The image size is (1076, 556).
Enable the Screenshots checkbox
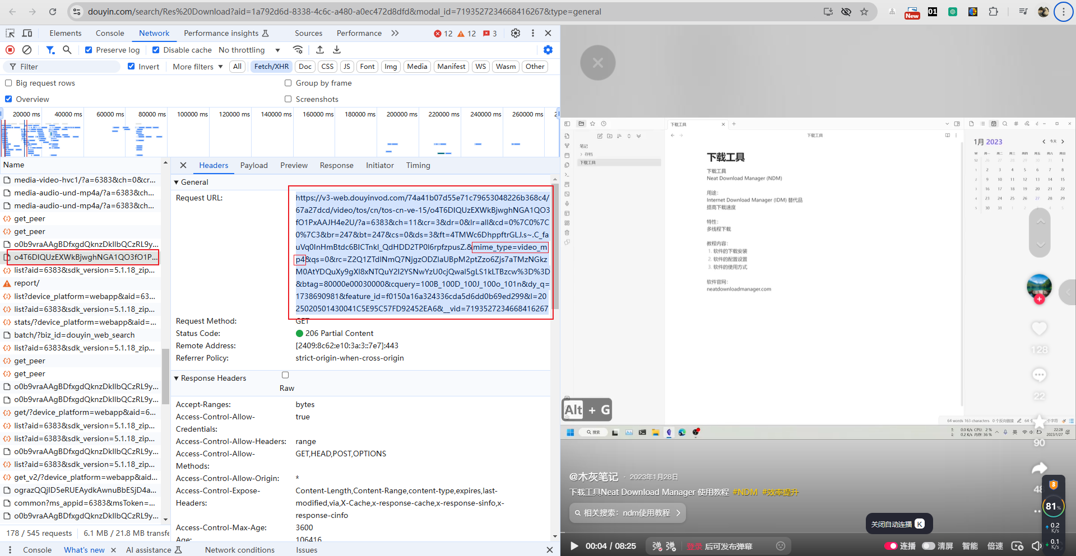click(x=288, y=99)
